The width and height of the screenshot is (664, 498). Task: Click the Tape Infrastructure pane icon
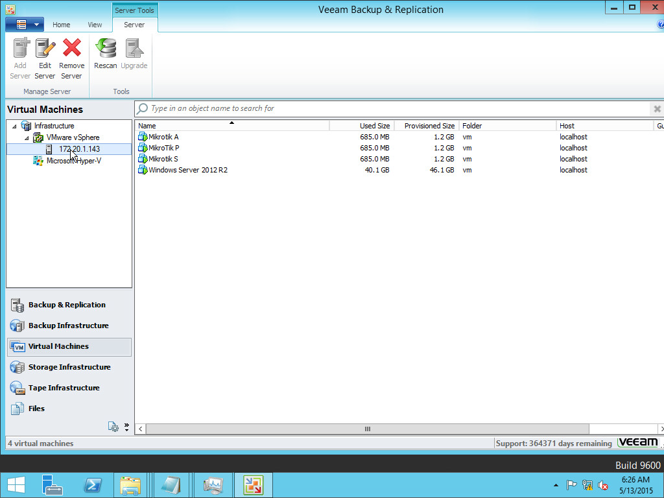click(x=18, y=388)
